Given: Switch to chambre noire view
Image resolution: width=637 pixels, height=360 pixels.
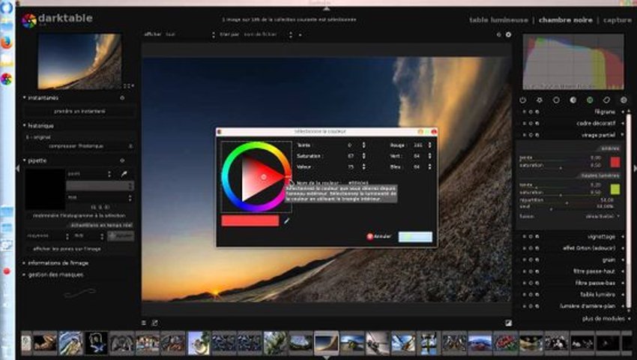Looking at the screenshot, I should click(566, 20).
